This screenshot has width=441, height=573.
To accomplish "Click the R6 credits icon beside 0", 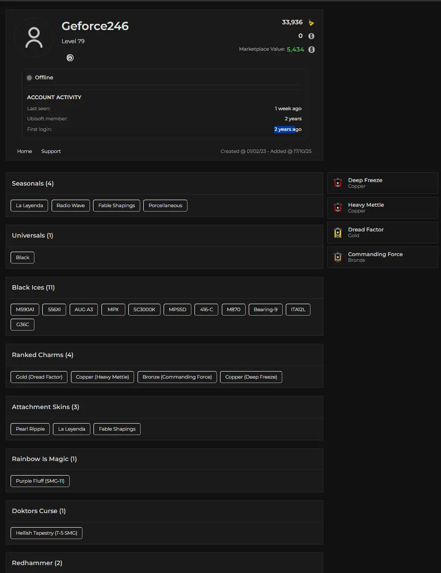I will tap(311, 36).
